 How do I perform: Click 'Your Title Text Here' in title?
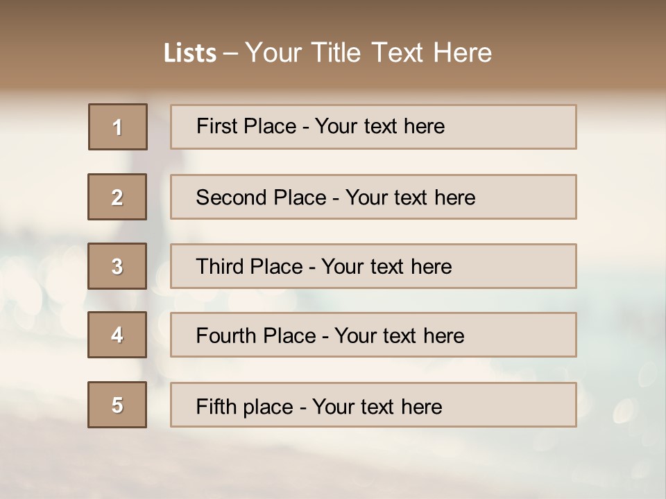(368, 53)
